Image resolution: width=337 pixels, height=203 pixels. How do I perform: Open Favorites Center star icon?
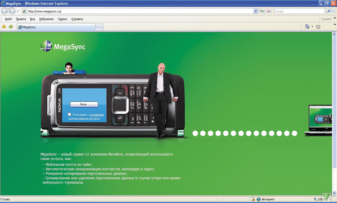[x=4, y=26]
